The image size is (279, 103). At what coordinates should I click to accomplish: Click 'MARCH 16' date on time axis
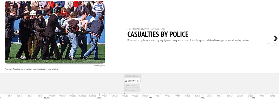tap(72, 96)
